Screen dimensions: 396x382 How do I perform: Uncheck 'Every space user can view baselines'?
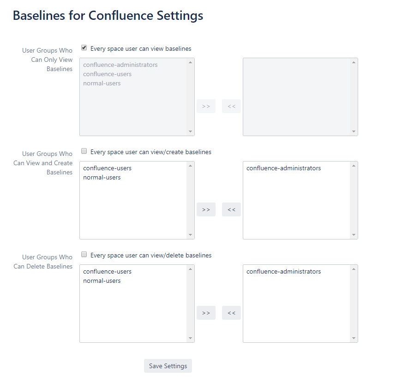click(x=84, y=48)
